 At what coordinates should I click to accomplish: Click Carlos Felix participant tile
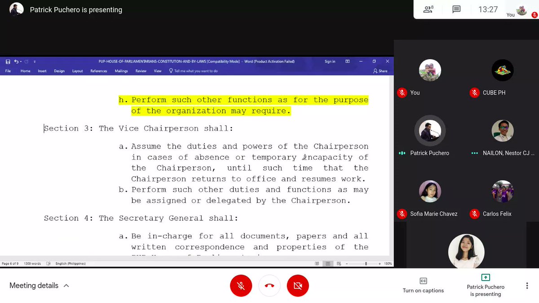(x=502, y=191)
